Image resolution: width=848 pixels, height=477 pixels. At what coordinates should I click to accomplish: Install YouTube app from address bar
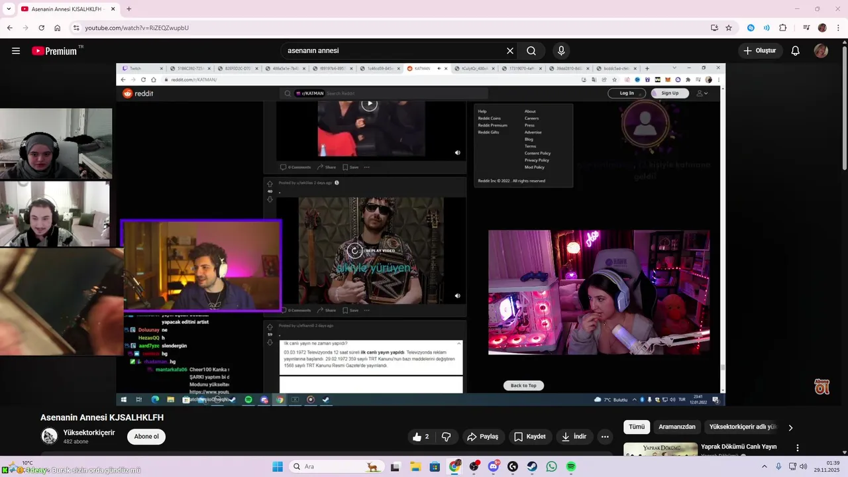pos(714,28)
